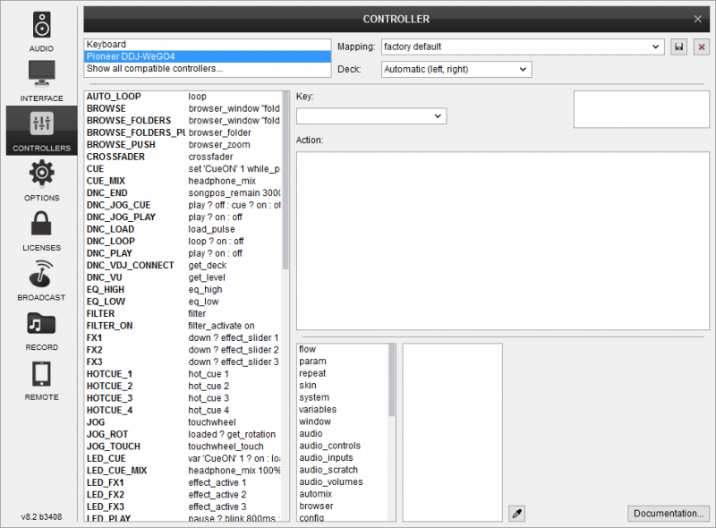Open the Deck dropdown set to Automatic
This screenshot has width=716, height=528.
456,70
